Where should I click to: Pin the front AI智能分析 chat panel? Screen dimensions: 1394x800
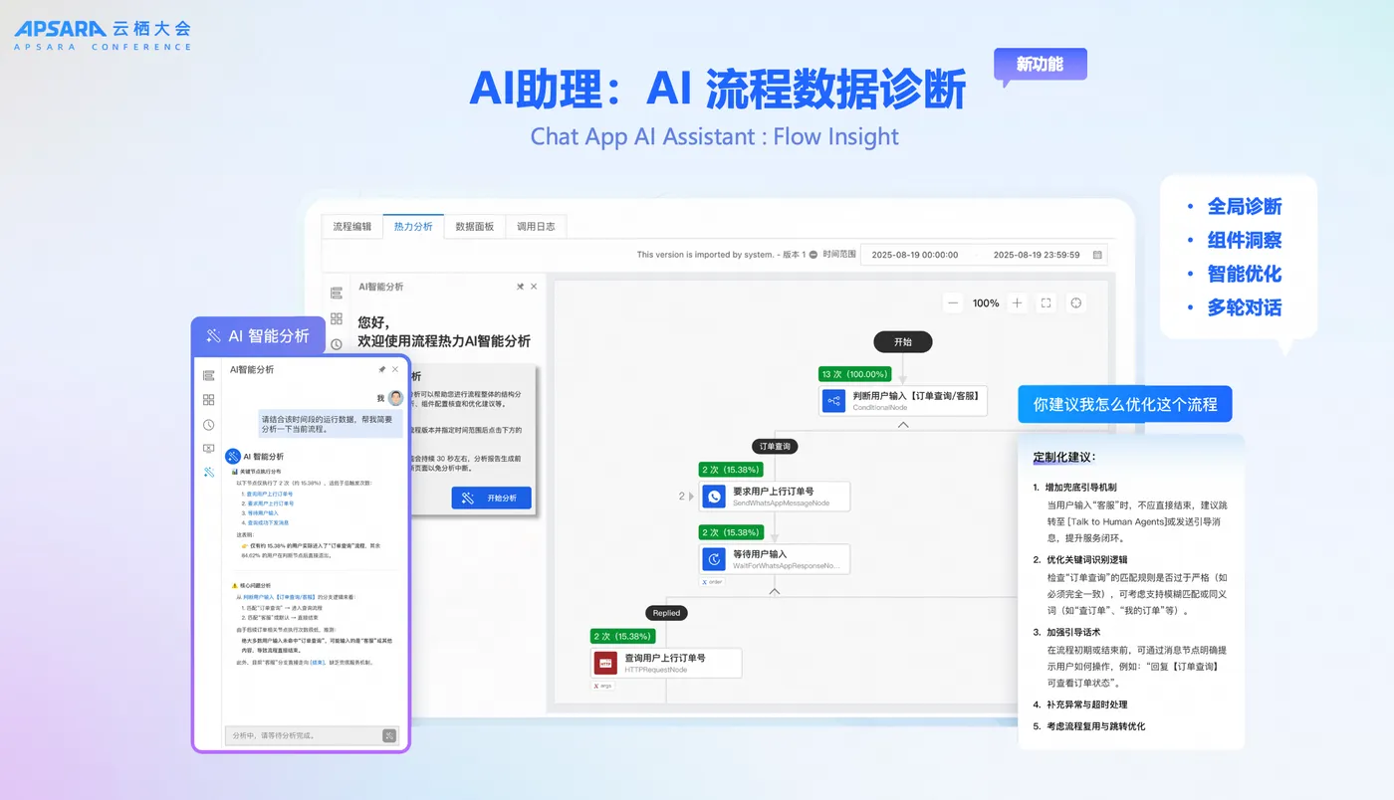tap(381, 369)
